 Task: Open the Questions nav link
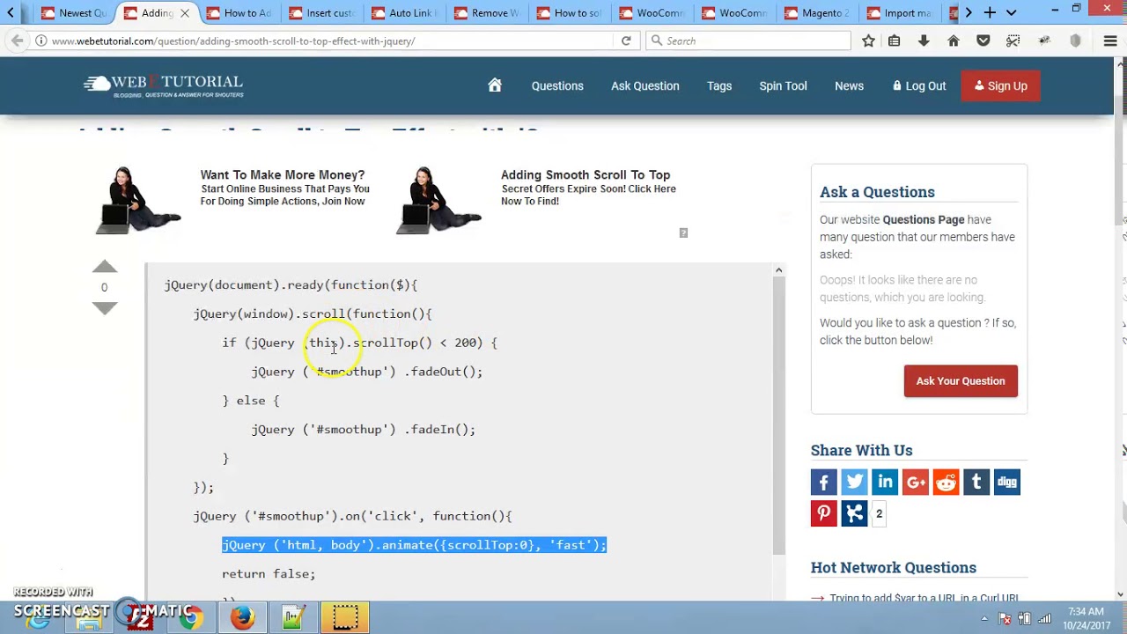(557, 85)
